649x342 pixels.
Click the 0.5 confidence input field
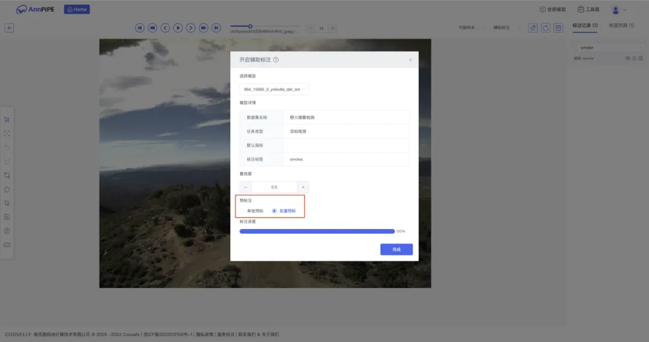(274, 187)
